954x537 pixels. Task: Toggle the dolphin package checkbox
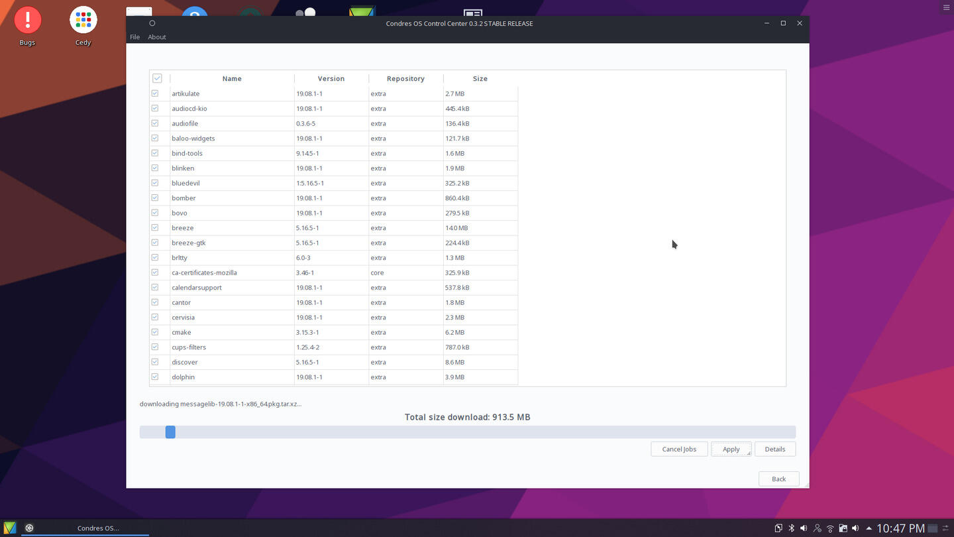click(155, 377)
